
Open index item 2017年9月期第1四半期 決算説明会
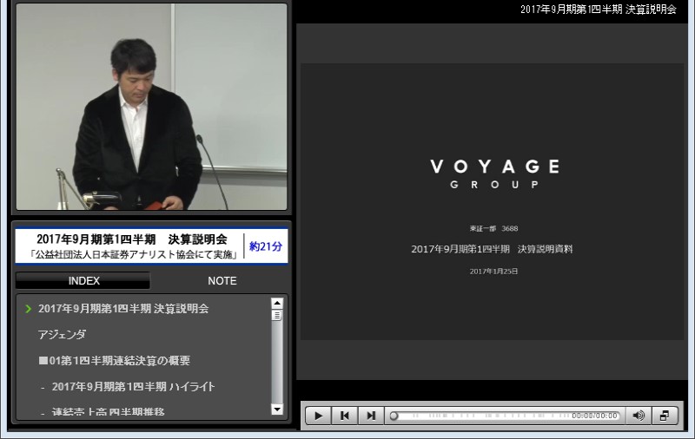click(x=123, y=309)
